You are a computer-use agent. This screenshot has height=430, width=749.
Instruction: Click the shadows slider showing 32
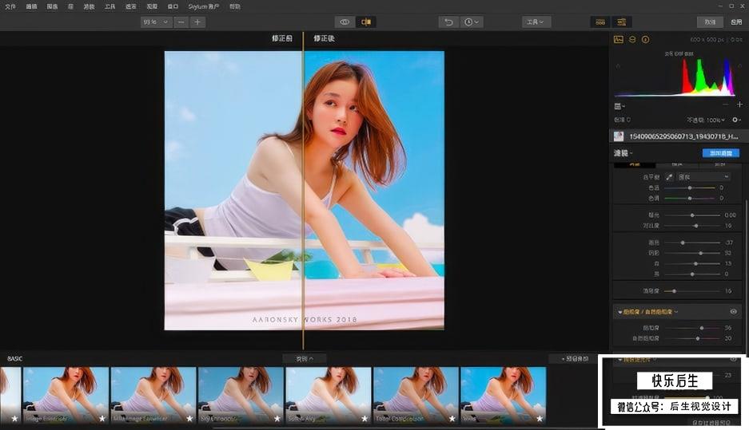pos(692,253)
